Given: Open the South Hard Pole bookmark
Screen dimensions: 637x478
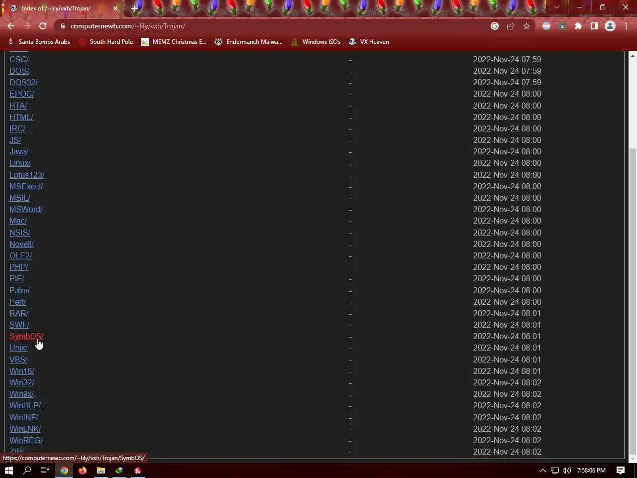Looking at the screenshot, I should pos(106,42).
